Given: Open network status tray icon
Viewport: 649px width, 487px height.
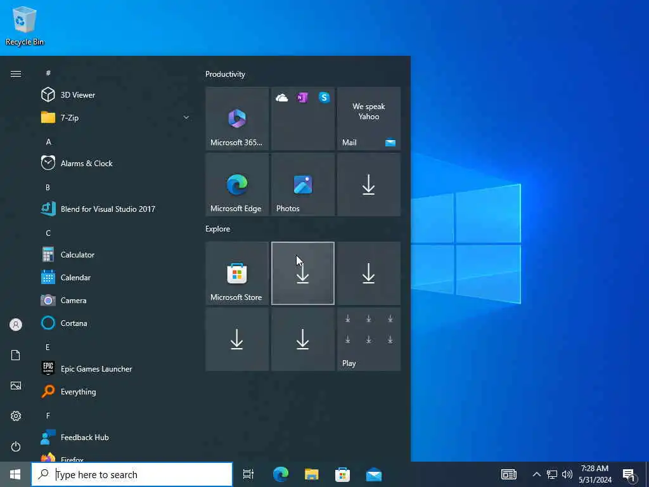Looking at the screenshot, I should pos(552,474).
